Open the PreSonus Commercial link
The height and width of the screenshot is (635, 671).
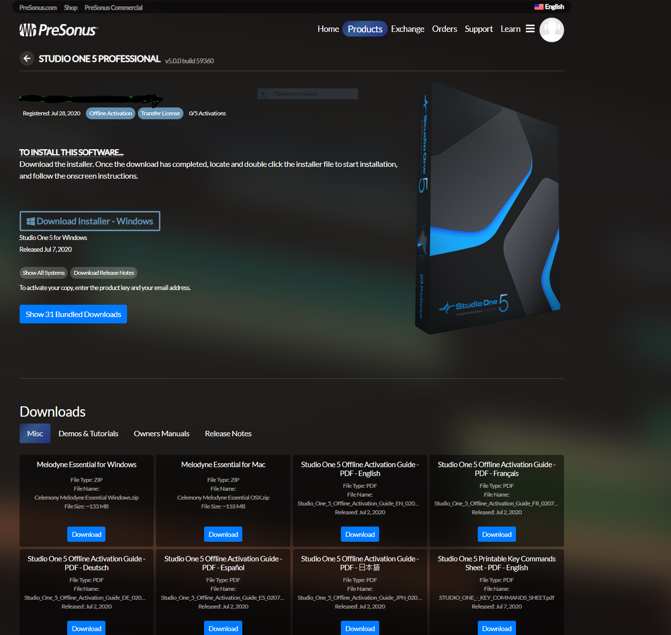point(113,7)
